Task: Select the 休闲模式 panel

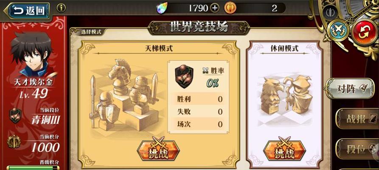Action: (284, 104)
